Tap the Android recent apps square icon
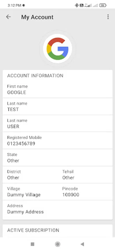 32,244
